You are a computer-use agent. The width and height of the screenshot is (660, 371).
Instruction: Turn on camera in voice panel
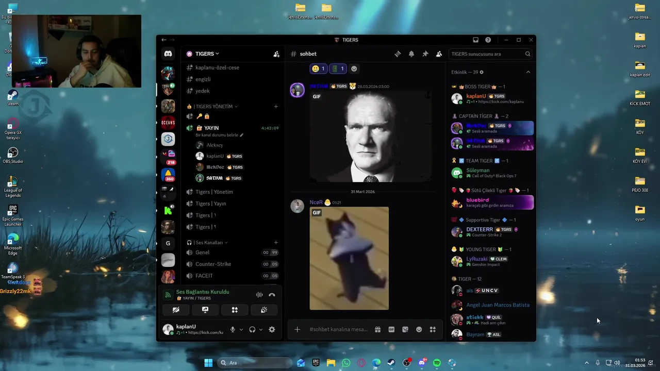[176, 310]
